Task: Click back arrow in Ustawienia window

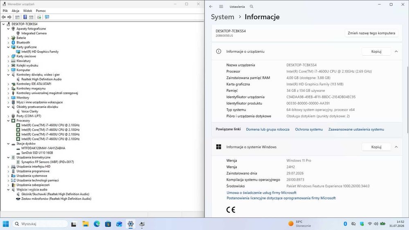Action: (211, 7)
